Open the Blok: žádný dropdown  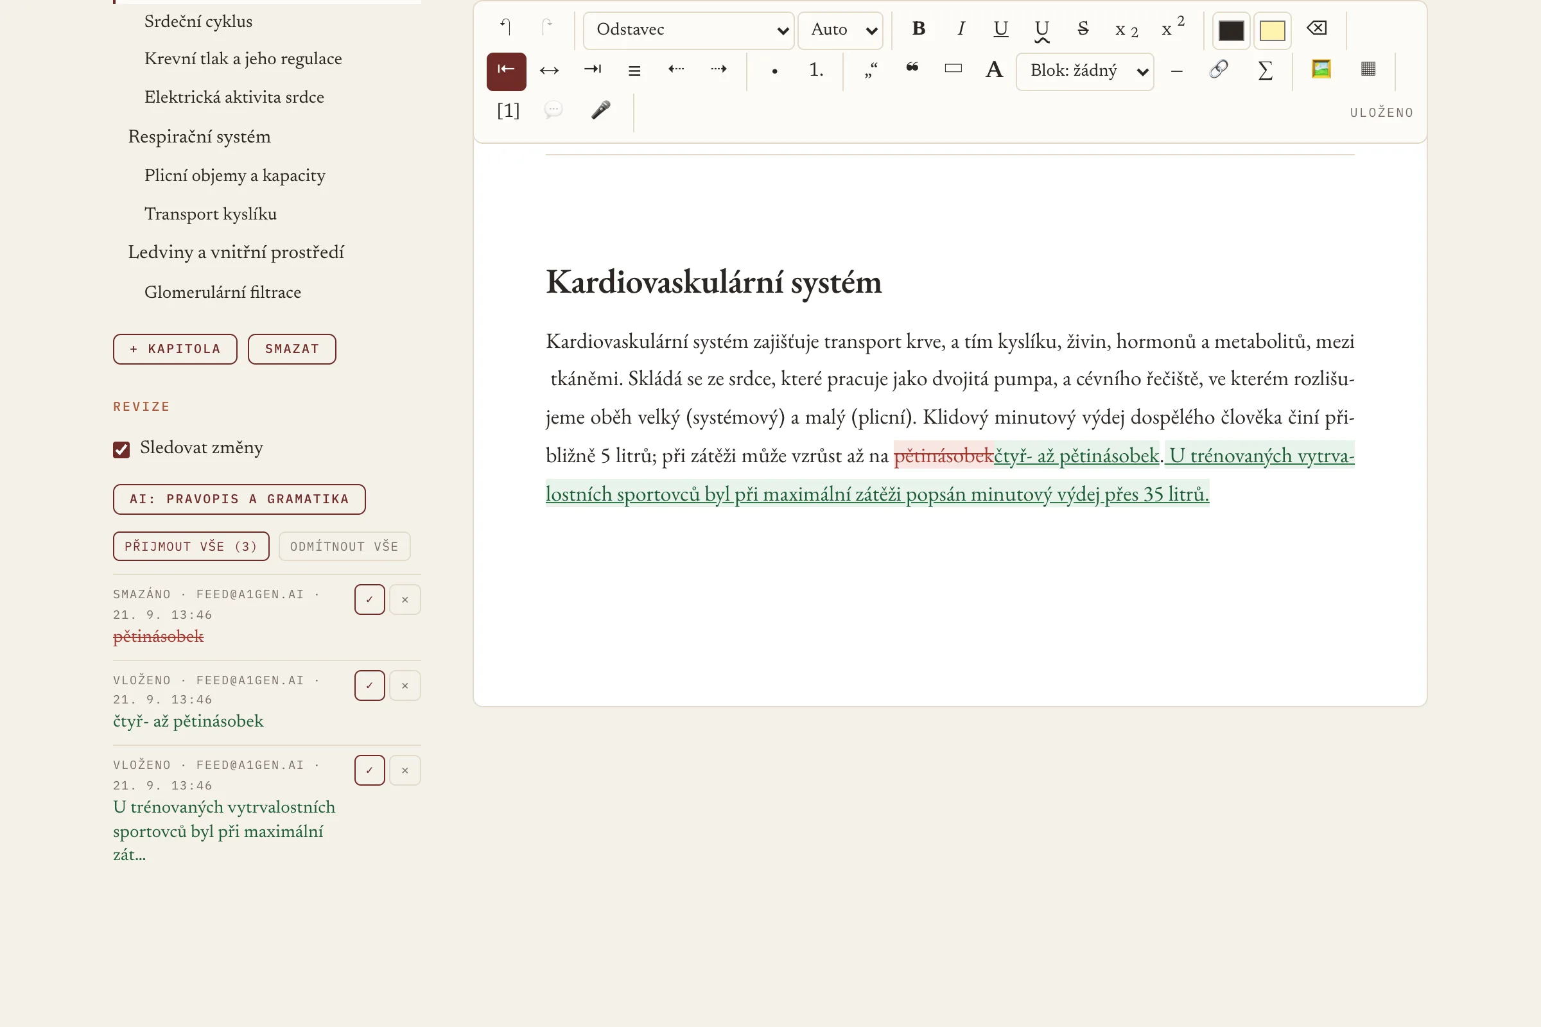pyautogui.click(x=1085, y=71)
